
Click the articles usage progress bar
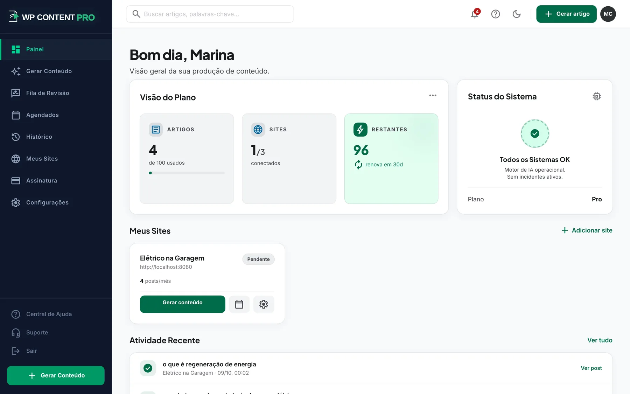[x=187, y=173]
